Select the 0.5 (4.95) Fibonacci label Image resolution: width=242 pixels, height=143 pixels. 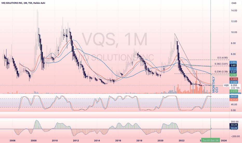223,58
